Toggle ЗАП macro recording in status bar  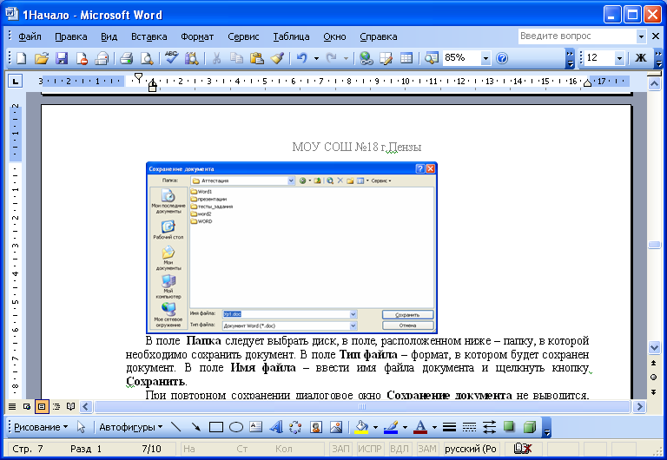pyautogui.click(x=340, y=449)
